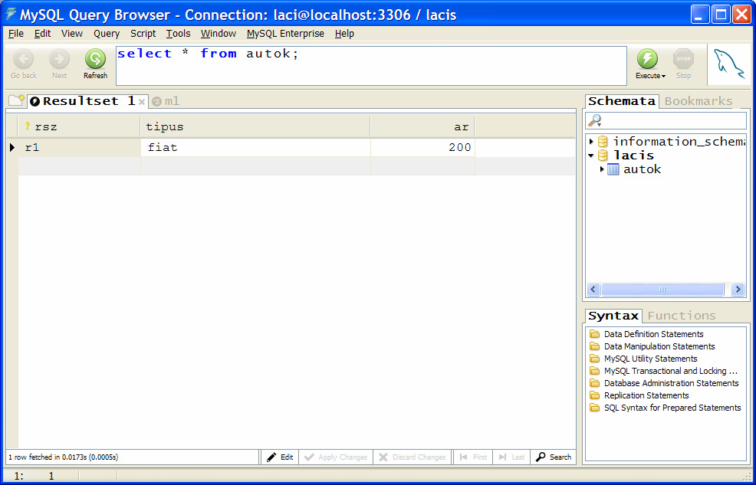Open the Query menu
This screenshot has height=485, width=756.
[x=107, y=33]
